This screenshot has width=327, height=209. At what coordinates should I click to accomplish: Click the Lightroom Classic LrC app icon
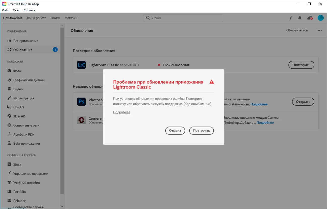point(81,65)
